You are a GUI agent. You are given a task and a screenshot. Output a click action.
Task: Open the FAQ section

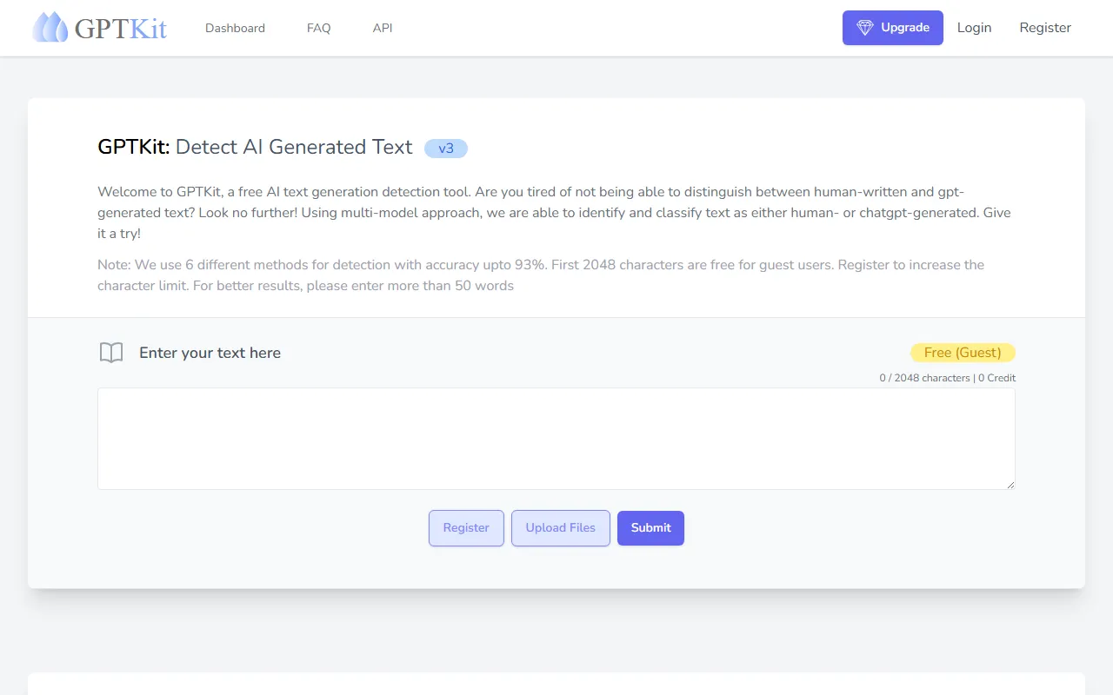pyautogui.click(x=318, y=28)
